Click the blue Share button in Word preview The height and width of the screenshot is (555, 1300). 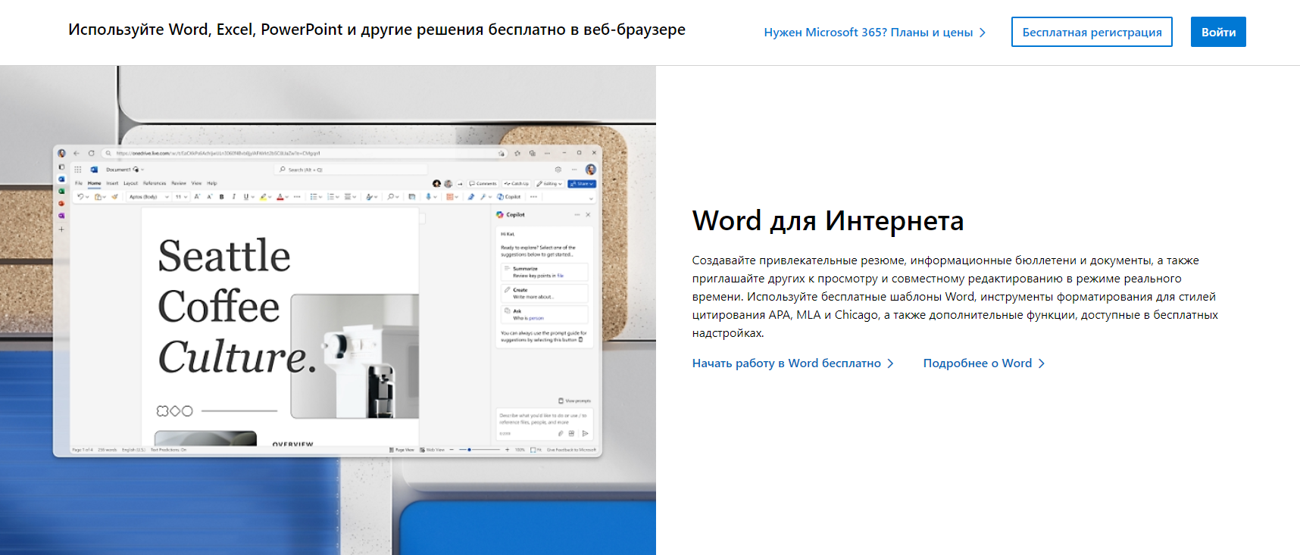(x=582, y=184)
